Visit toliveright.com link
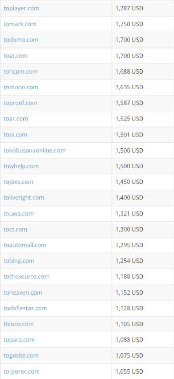The height and width of the screenshot is (379, 174). 24,198
